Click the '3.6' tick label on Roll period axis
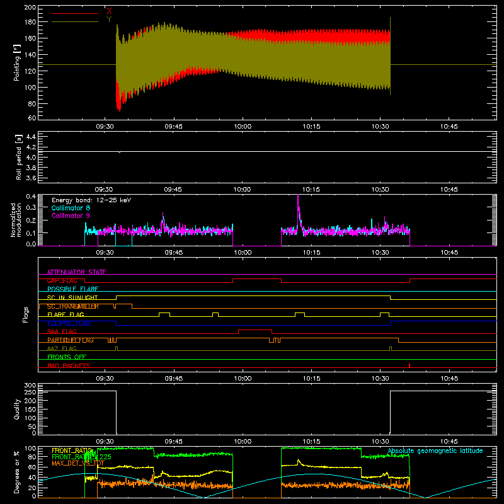504x504 pixels. [x=31, y=178]
